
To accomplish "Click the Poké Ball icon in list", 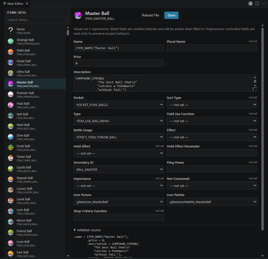I will click(11, 52).
